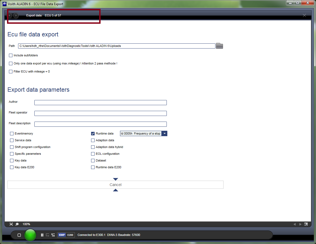Check Shift program configuration checkbox
Image resolution: width=316 pixels, height=244 pixels.
click(12, 147)
